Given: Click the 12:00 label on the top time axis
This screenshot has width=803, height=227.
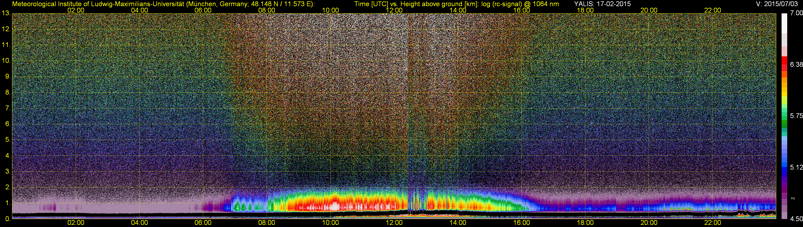Looking at the screenshot, I should pyautogui.click(x=394, y=10).
